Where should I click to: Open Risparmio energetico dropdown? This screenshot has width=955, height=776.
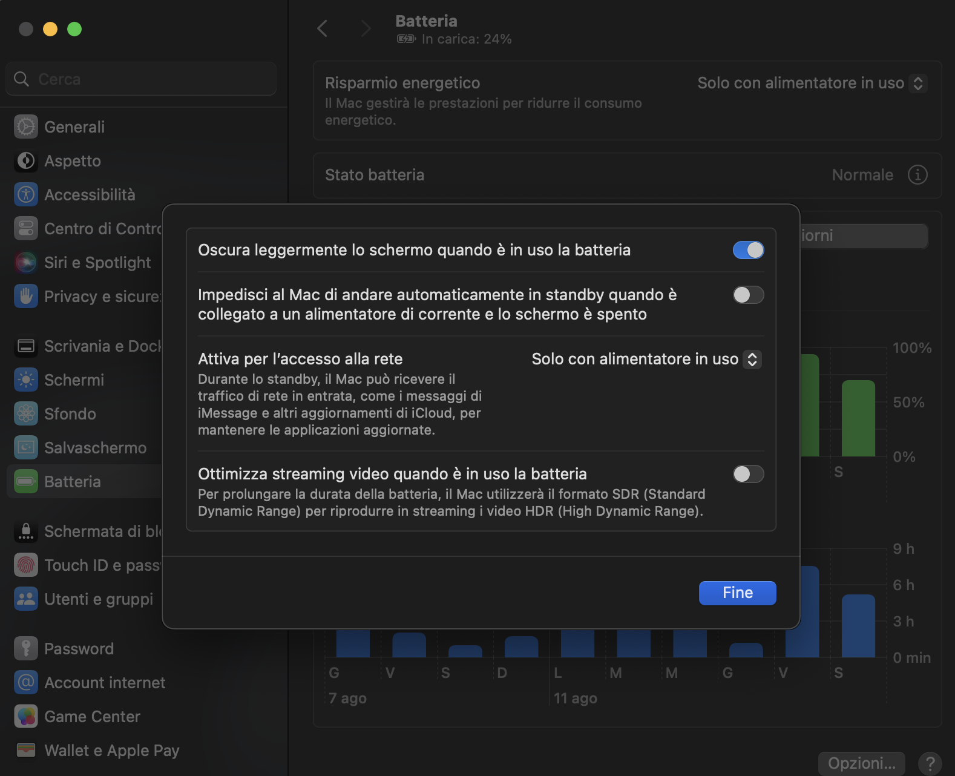pyautogui.click(x=812, y=83)
